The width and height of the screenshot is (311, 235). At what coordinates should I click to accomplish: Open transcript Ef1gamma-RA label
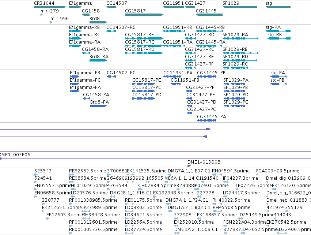pos(85,42)
